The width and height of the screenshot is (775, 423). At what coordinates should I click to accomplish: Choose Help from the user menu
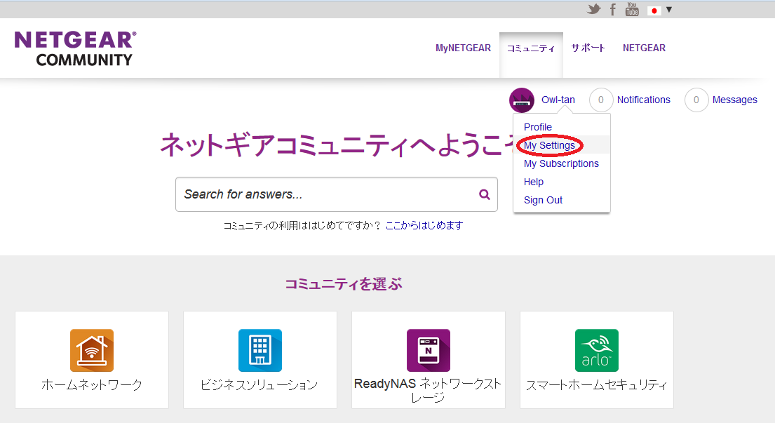(533, 182)
